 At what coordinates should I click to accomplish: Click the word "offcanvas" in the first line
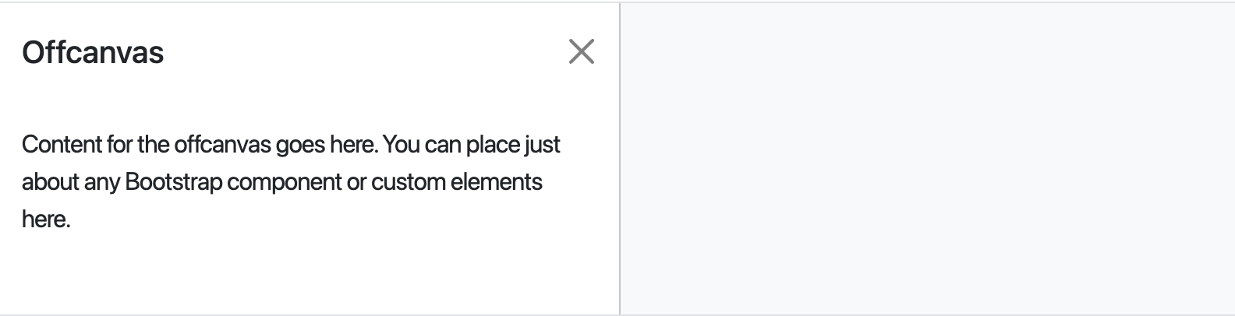coord(222,145)
